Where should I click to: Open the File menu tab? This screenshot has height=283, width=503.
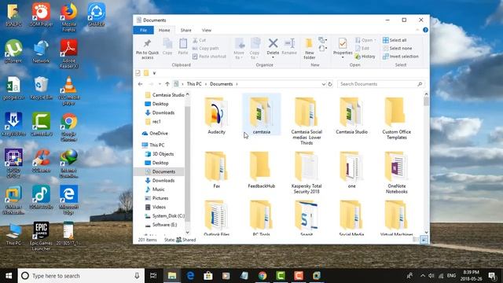[x=143, y=30]
